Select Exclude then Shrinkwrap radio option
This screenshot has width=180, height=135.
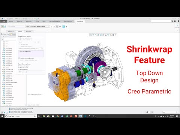(19, 40)
